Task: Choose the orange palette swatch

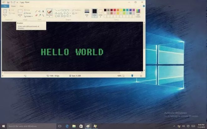Action: (118, 10)
